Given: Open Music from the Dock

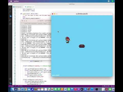Looking at the screenshot, I should point(75,89).
